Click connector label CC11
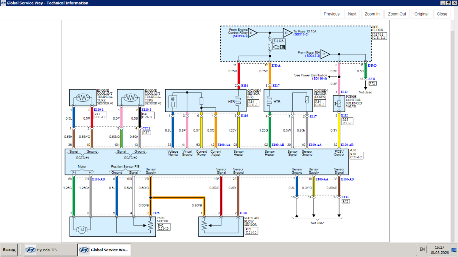 coord(146,128)
